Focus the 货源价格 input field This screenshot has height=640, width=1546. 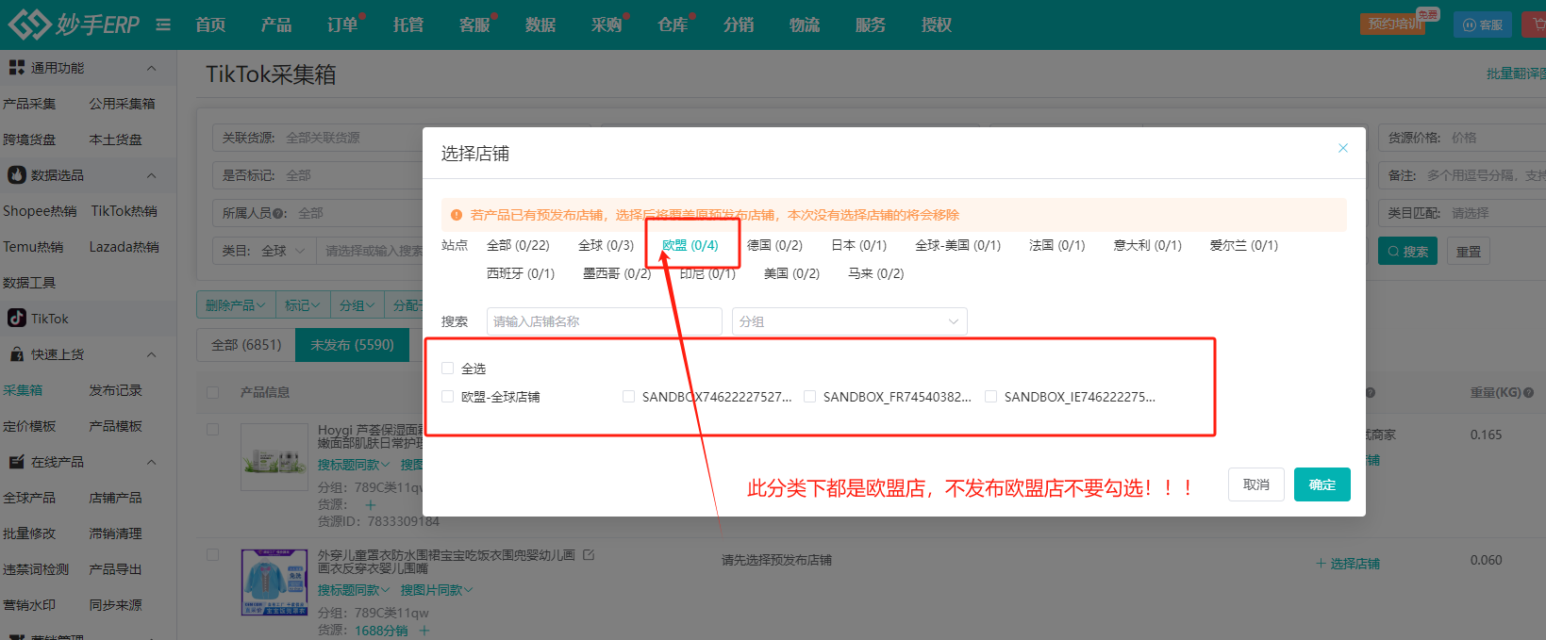tap(1462, 138)
